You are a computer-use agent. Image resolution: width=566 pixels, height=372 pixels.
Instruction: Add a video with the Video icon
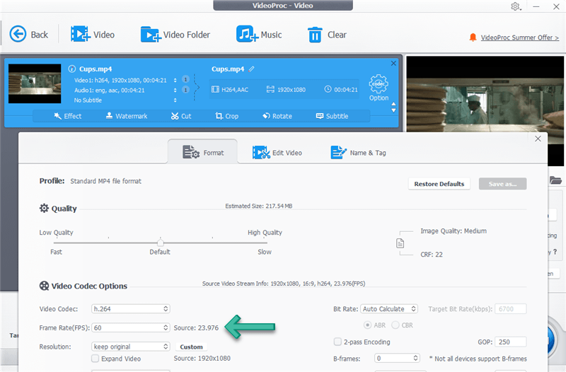[x=80, y=34]
